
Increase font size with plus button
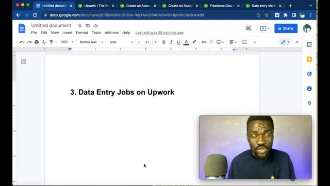(156, 42)
